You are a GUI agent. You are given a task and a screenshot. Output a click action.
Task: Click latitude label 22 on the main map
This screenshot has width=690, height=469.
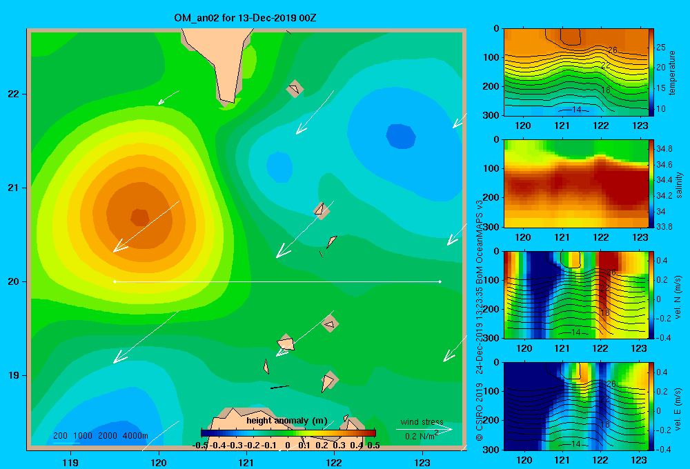14,94
